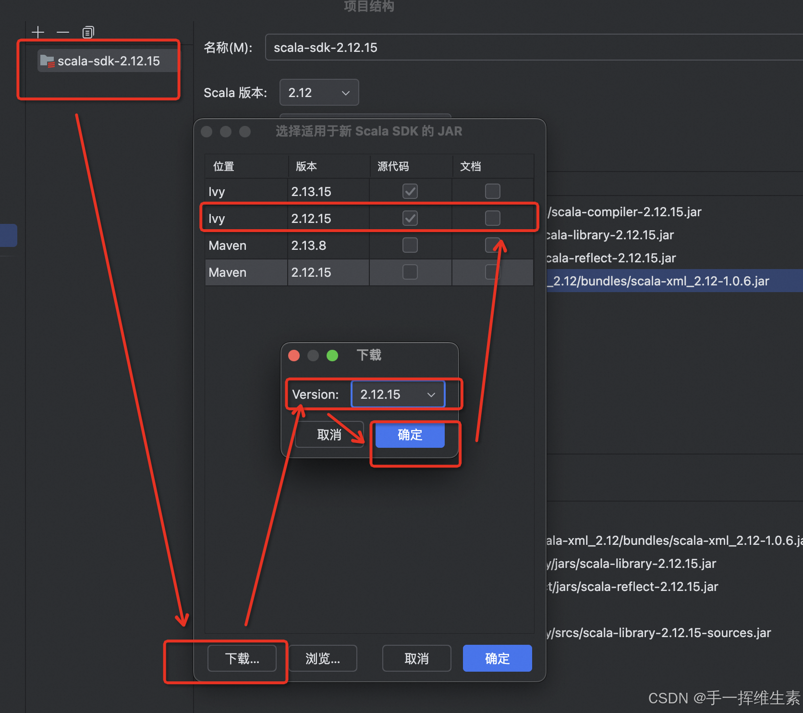This screenshot has width=803, height=713.
Task: Enable 文档 checkbox for Ivy 2.12.15 row
Action: click(x=492, y=218)
